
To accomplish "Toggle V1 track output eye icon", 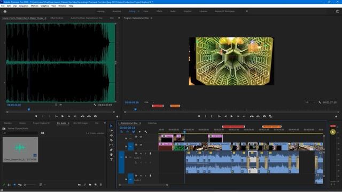I will (x=141, y=145).
